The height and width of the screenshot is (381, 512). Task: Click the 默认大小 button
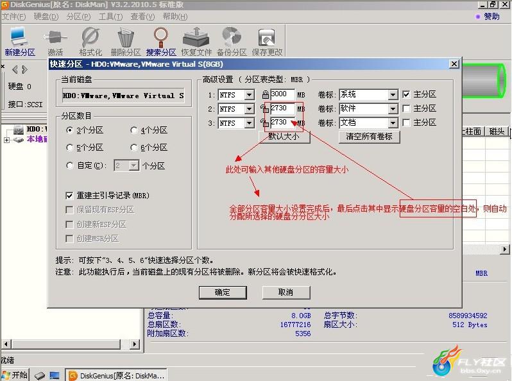[284, 137]
